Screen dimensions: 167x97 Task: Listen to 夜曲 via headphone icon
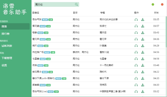pos(136,65)
